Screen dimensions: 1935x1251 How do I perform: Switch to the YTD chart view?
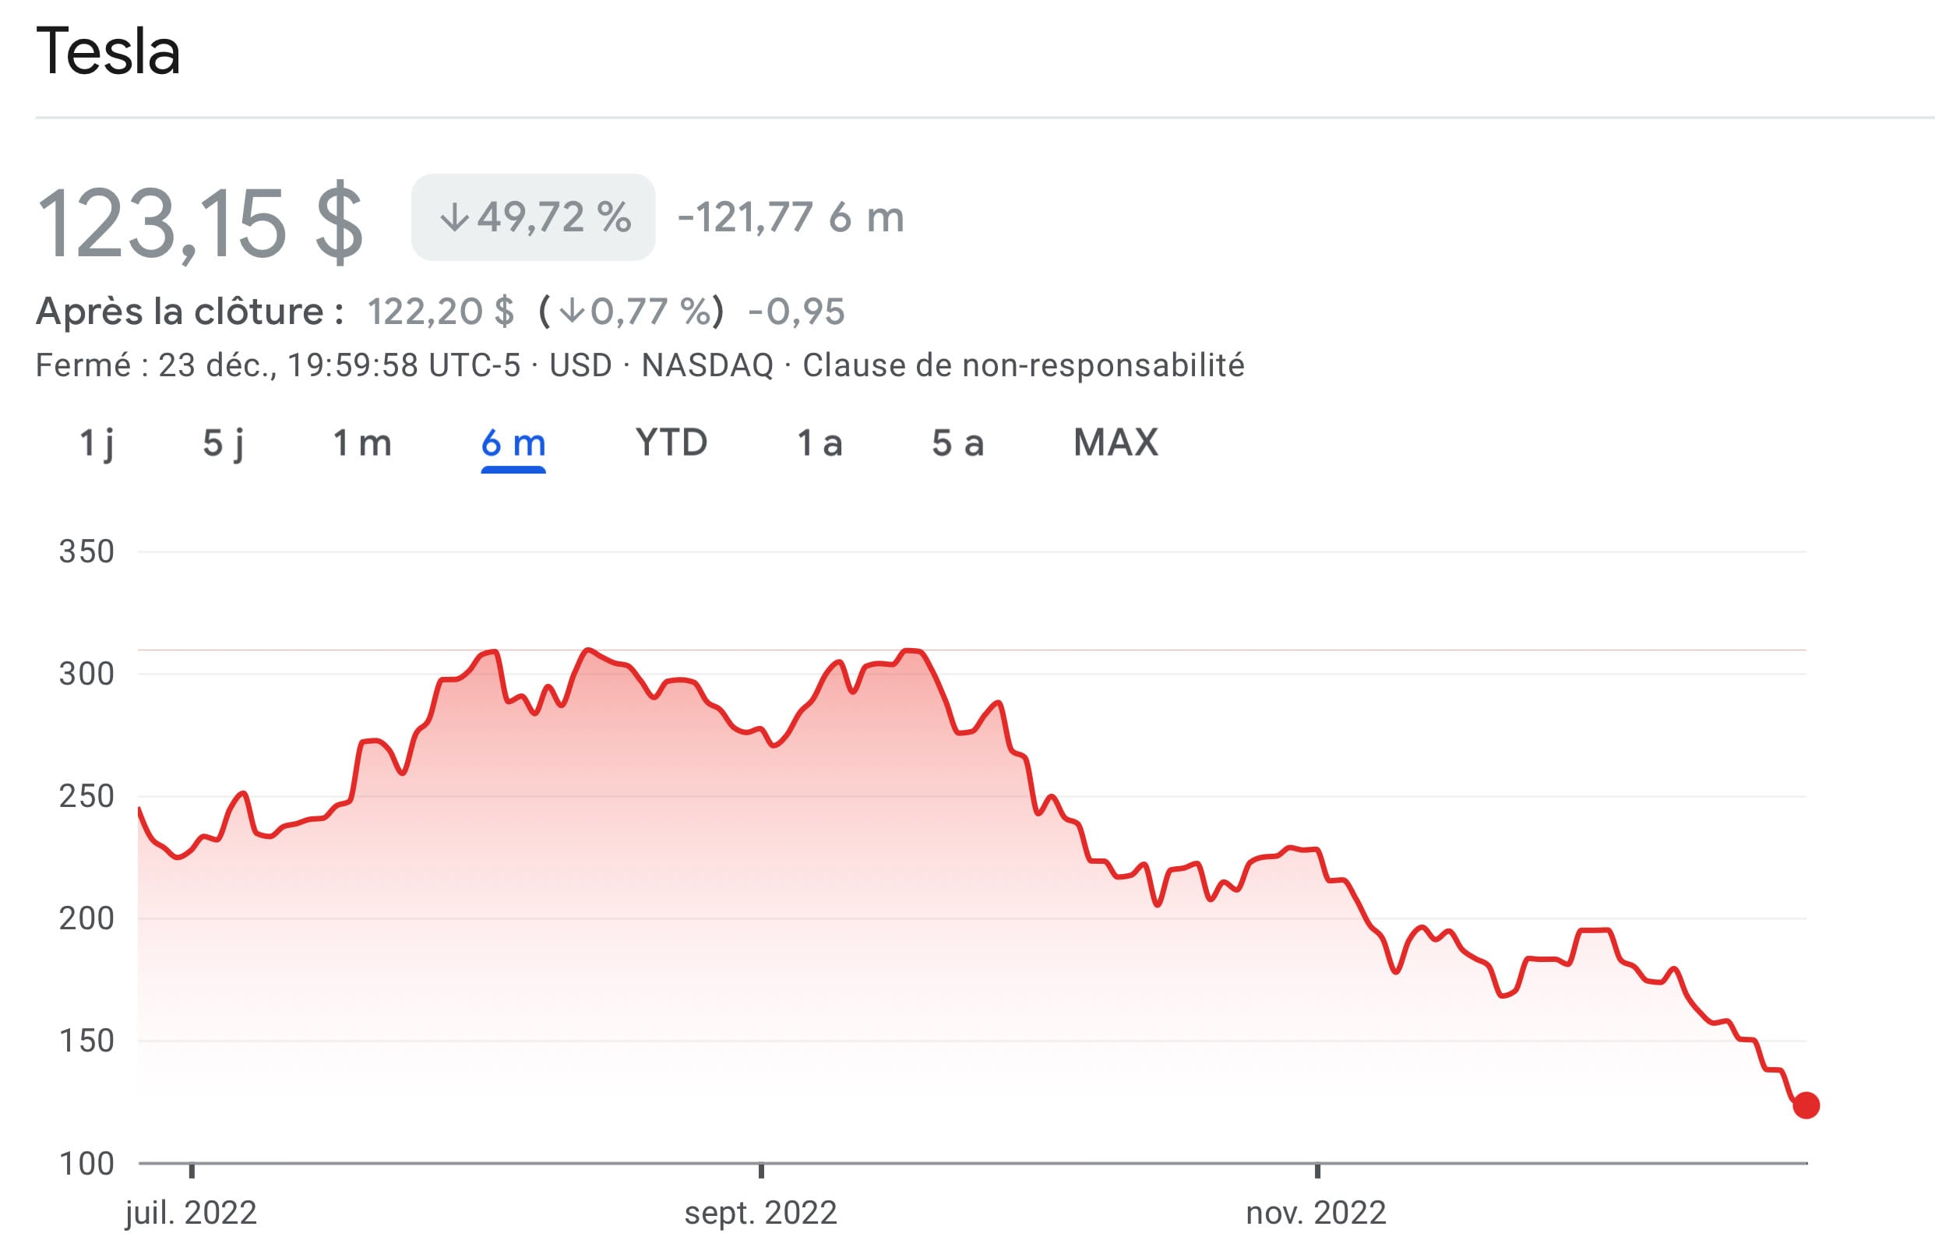click(x=672, y=442)
